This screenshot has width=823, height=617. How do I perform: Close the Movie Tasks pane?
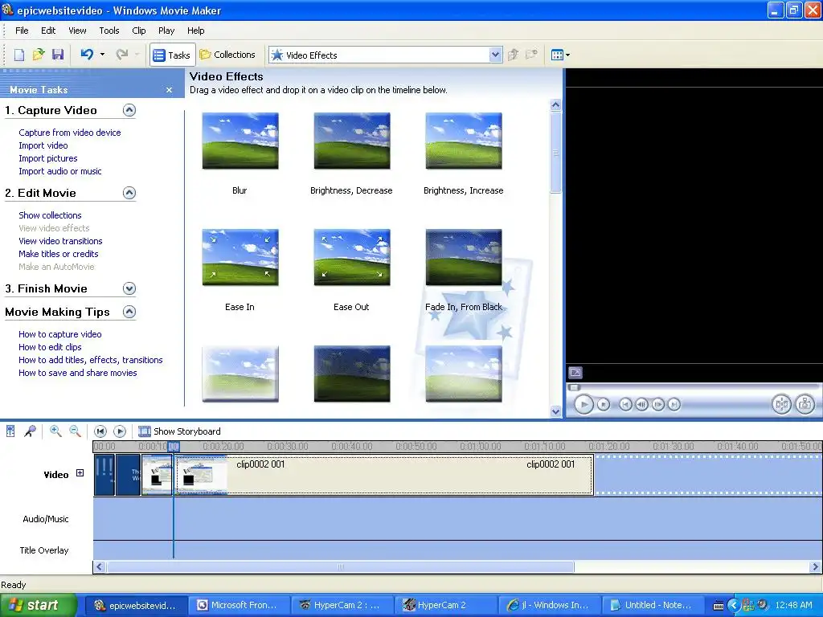coord(169,90)
